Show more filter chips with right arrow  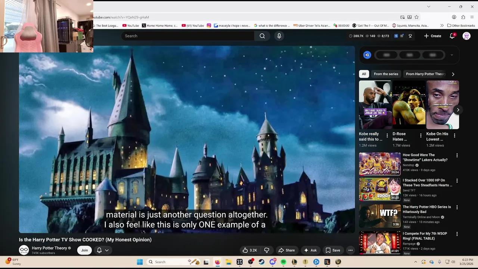pyautogui.click(x=453, y=74)
